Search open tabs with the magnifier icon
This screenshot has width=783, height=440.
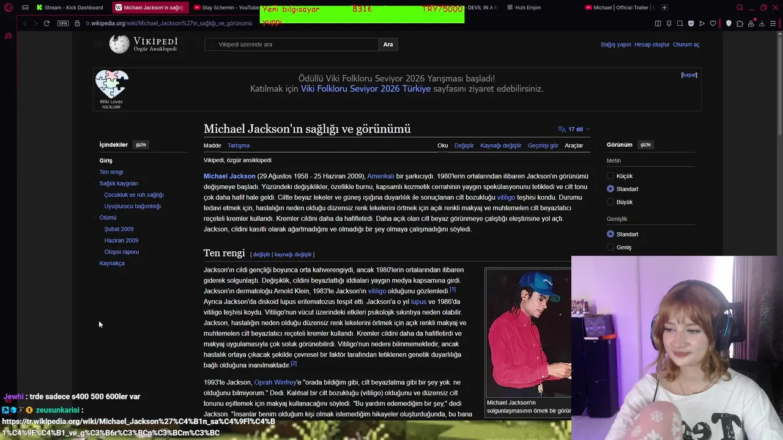pos(740,7)
